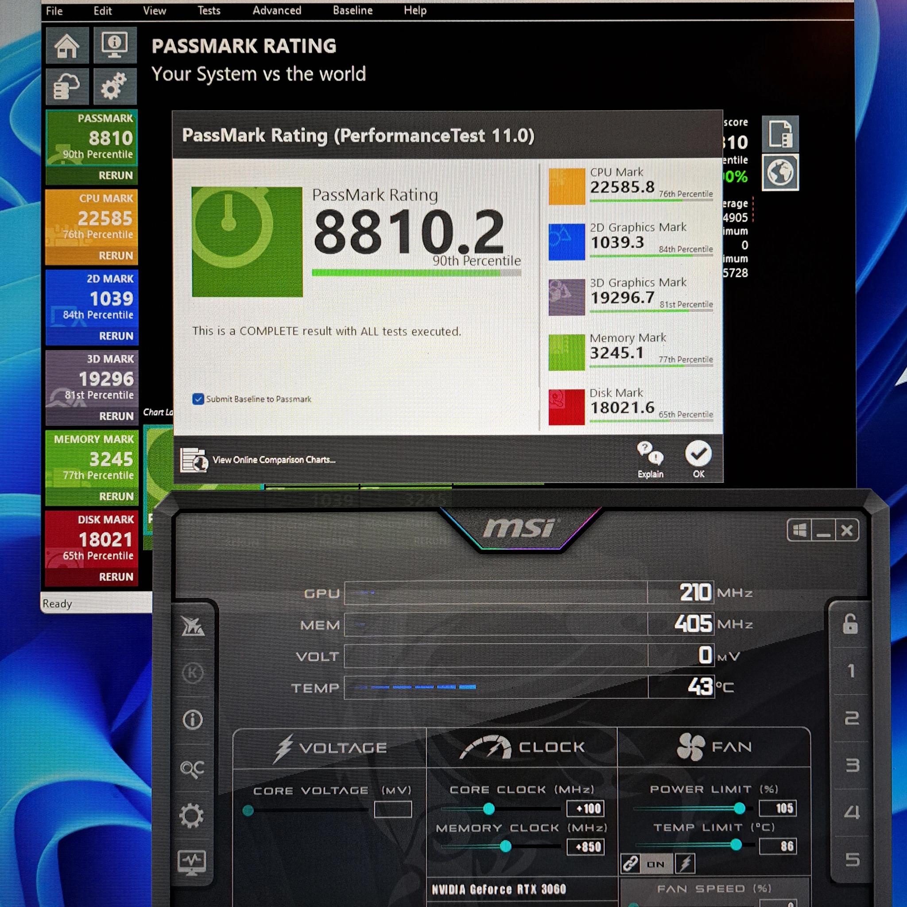Open the Afterburner information icon
The width and height of the screenshot is (907, 907).
click(x=193, y=720)
